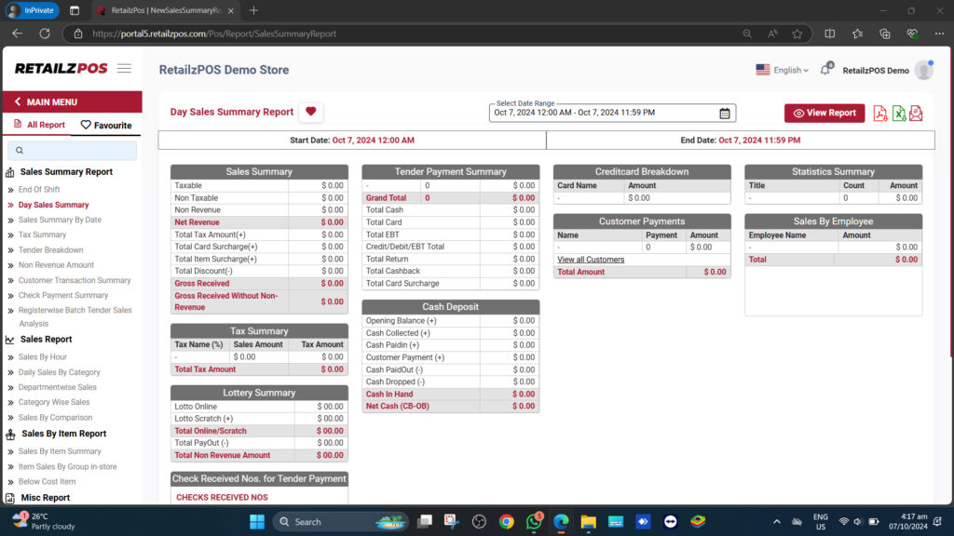Toggle the heart next to Day Sales Summary Report
The height and width of the screenshot is (536, 954).
310,112
